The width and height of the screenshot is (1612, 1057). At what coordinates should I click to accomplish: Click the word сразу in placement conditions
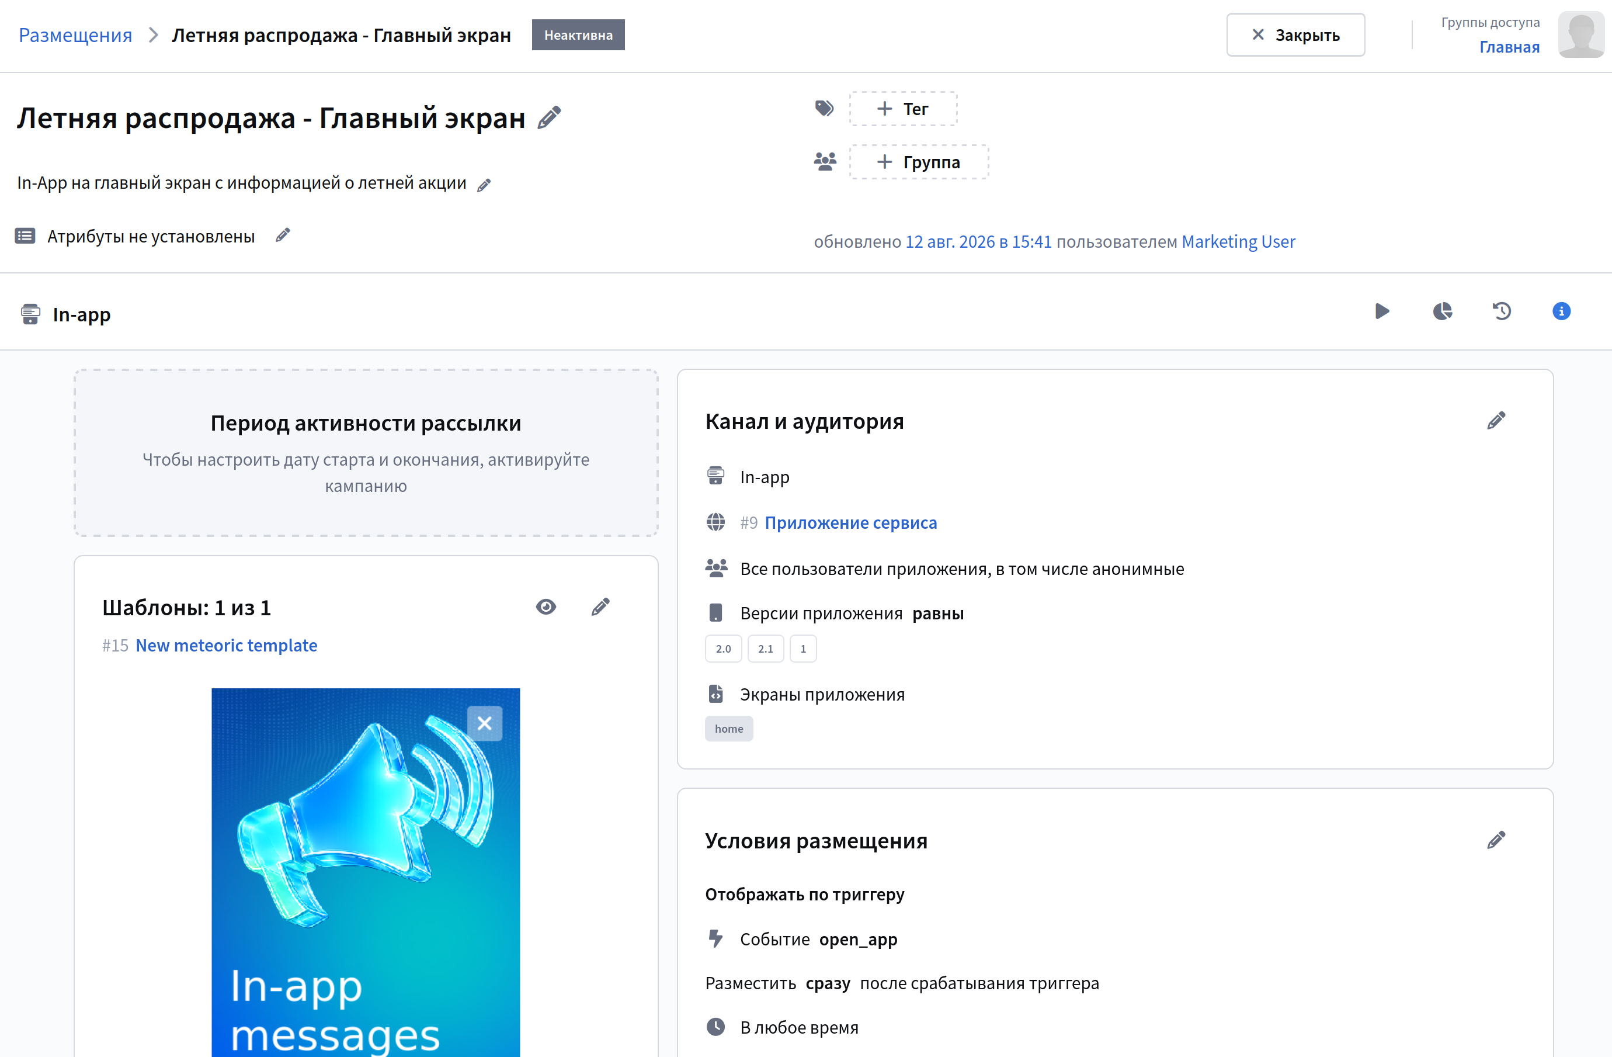coord(828,983)
